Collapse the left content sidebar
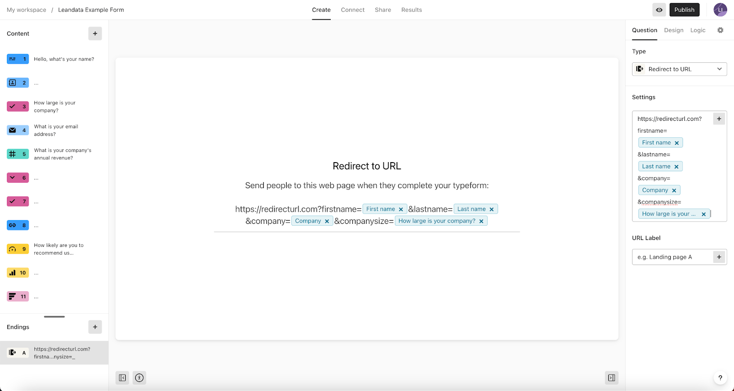The image size is (734, 391). 122,378
